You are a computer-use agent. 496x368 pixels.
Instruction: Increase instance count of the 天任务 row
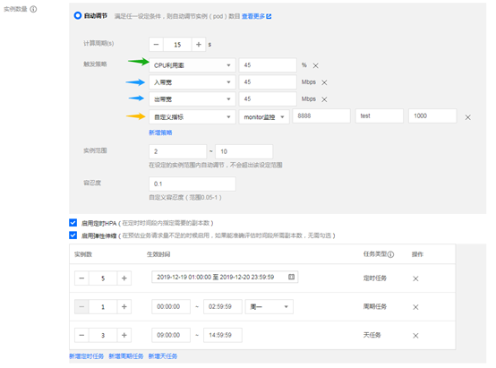pyautogui.click(x=124, y=335)
